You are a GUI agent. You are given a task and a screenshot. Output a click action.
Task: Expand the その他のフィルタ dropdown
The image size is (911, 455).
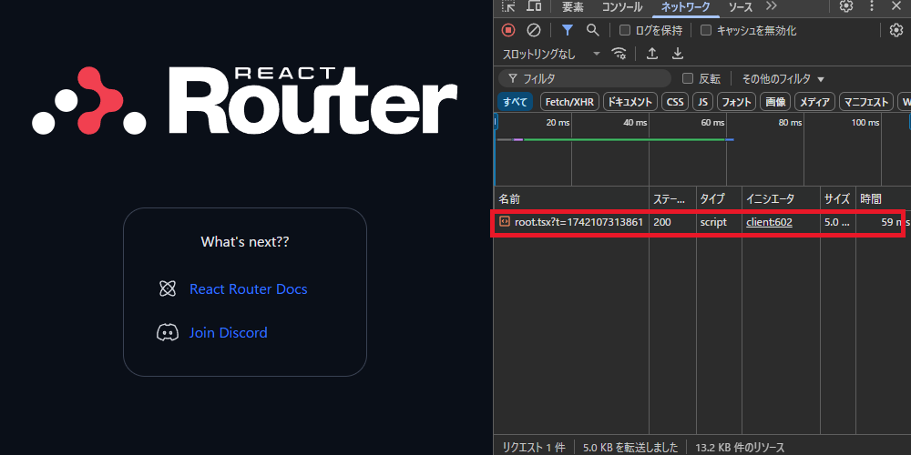pyautogui.click(x=783, y=78)
